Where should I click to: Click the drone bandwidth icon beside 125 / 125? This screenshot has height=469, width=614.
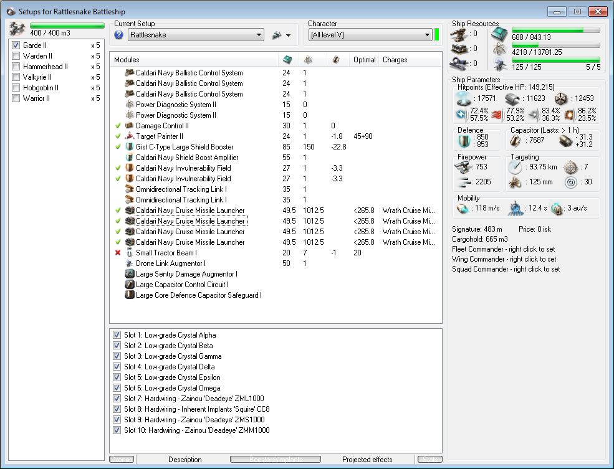[500, 64]
